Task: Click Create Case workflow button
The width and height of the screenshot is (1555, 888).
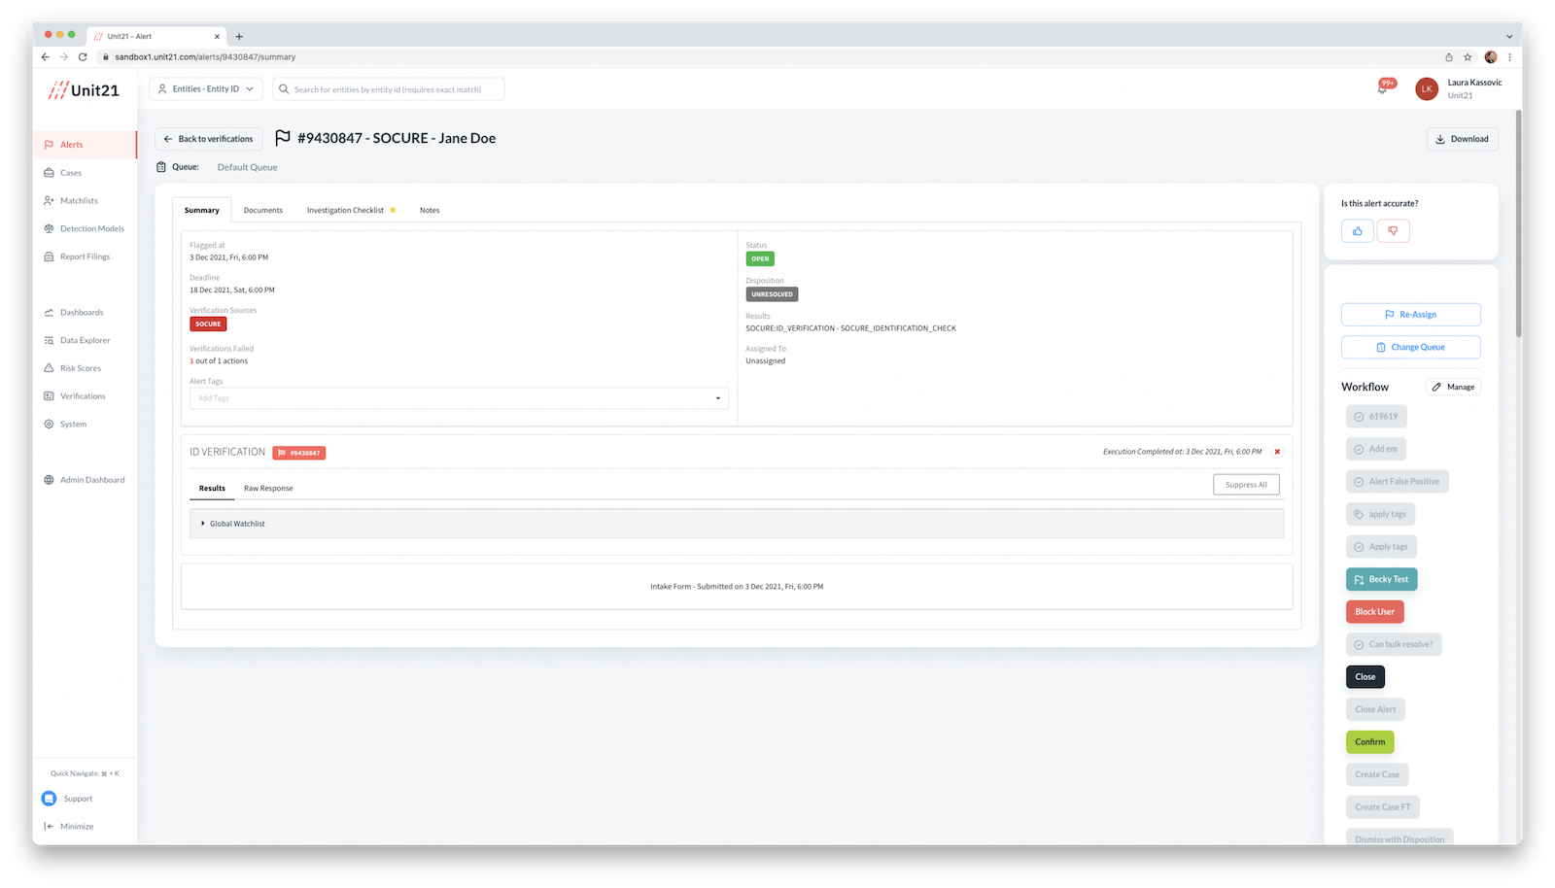Action: 1377,775
